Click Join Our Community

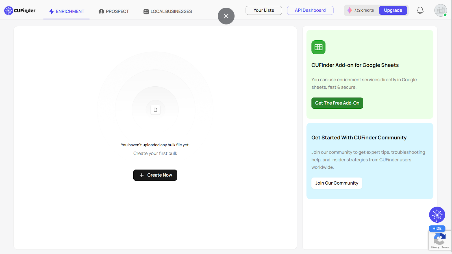tap(337, 183)
